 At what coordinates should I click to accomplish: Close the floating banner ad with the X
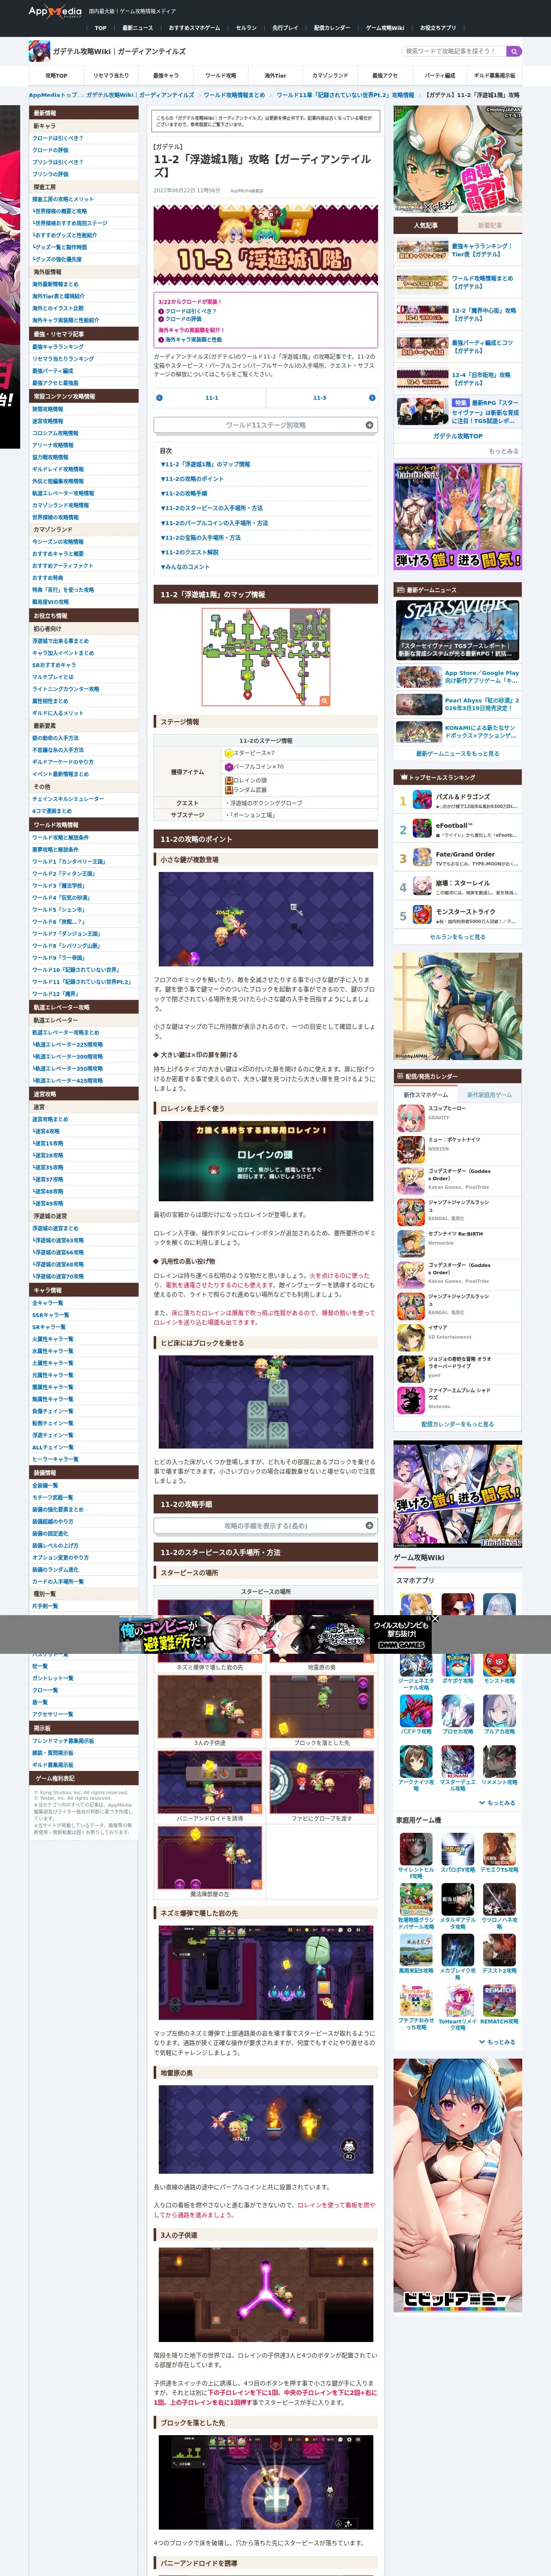[x=435, y=1618]
